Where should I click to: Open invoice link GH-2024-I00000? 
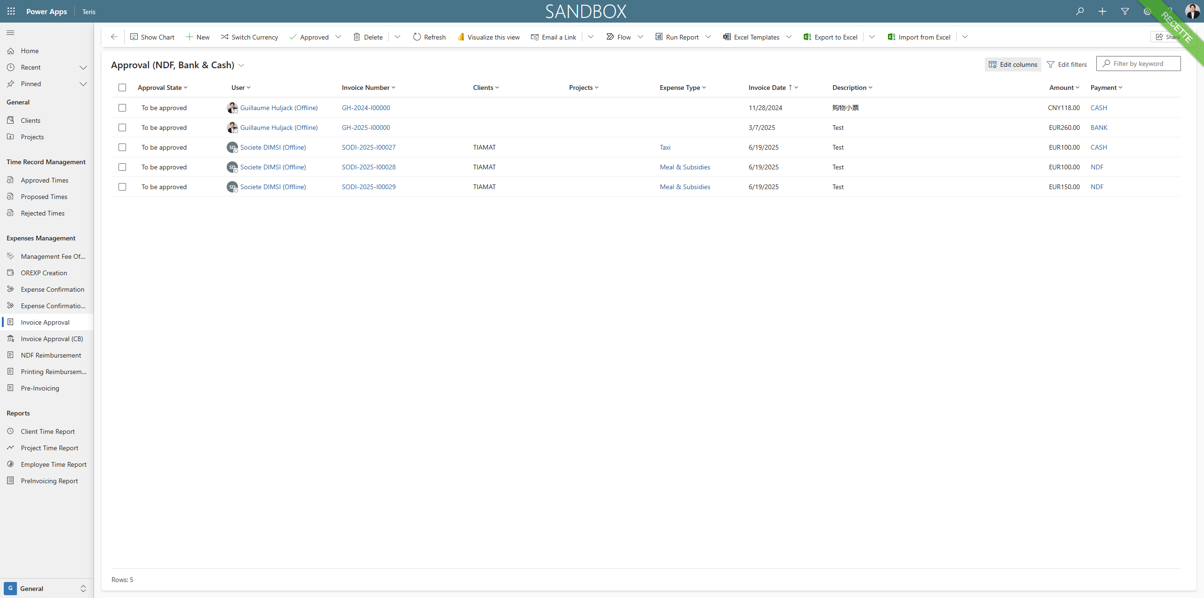pyautogui.click(x=366, y=108)
